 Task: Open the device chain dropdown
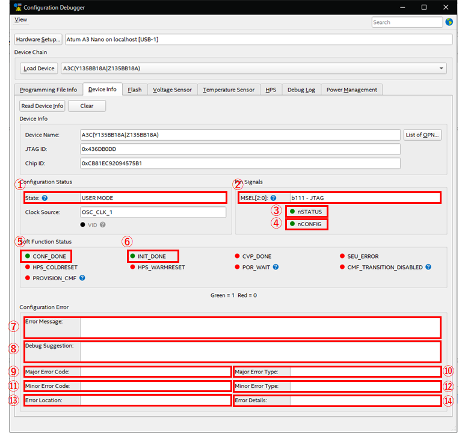tap(442, 69)
